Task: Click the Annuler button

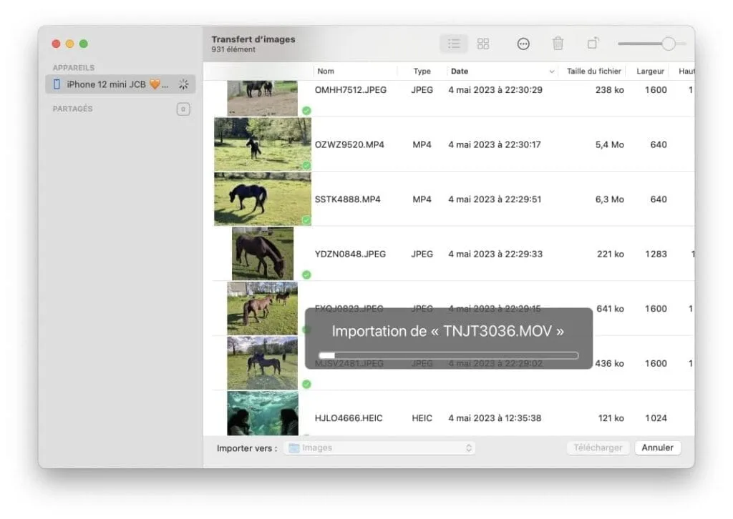Action: 657,448
